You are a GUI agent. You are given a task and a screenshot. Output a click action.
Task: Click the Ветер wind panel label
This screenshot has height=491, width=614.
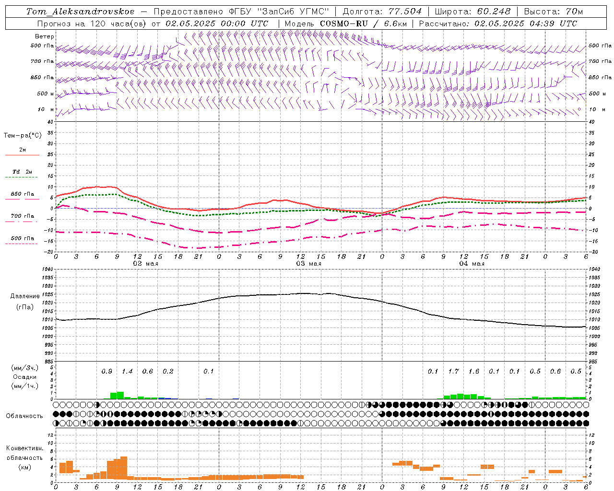tap(45, 36)
